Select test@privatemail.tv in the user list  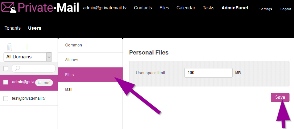pos(29,98)
